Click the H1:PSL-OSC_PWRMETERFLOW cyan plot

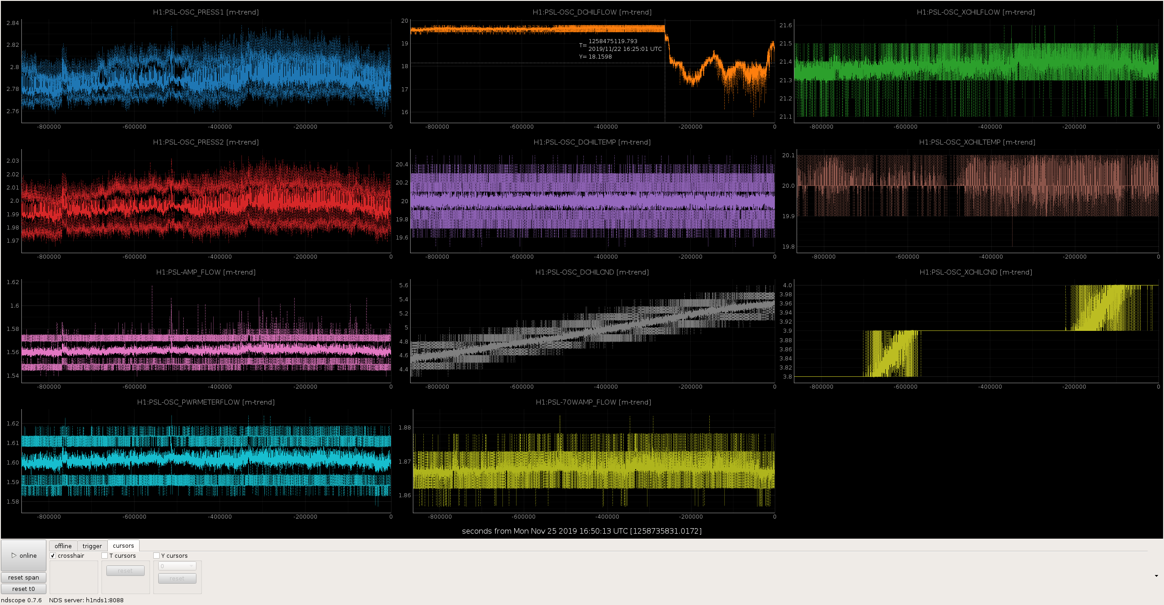(206, 460)
